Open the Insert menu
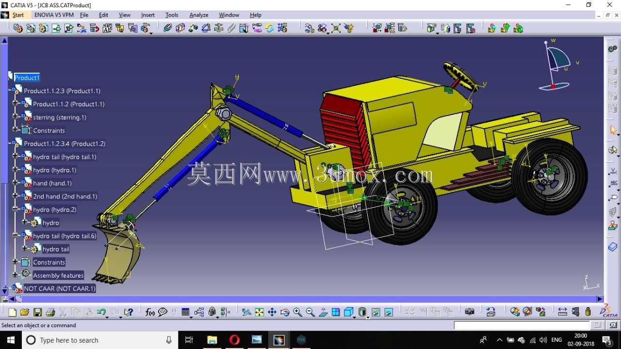 (x=148, y=15)
